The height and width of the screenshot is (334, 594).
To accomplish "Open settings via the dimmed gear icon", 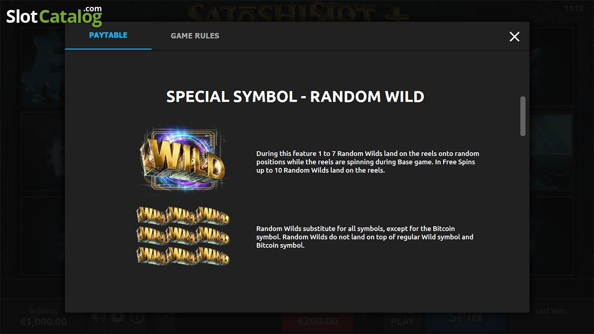I will coord(118,318).
